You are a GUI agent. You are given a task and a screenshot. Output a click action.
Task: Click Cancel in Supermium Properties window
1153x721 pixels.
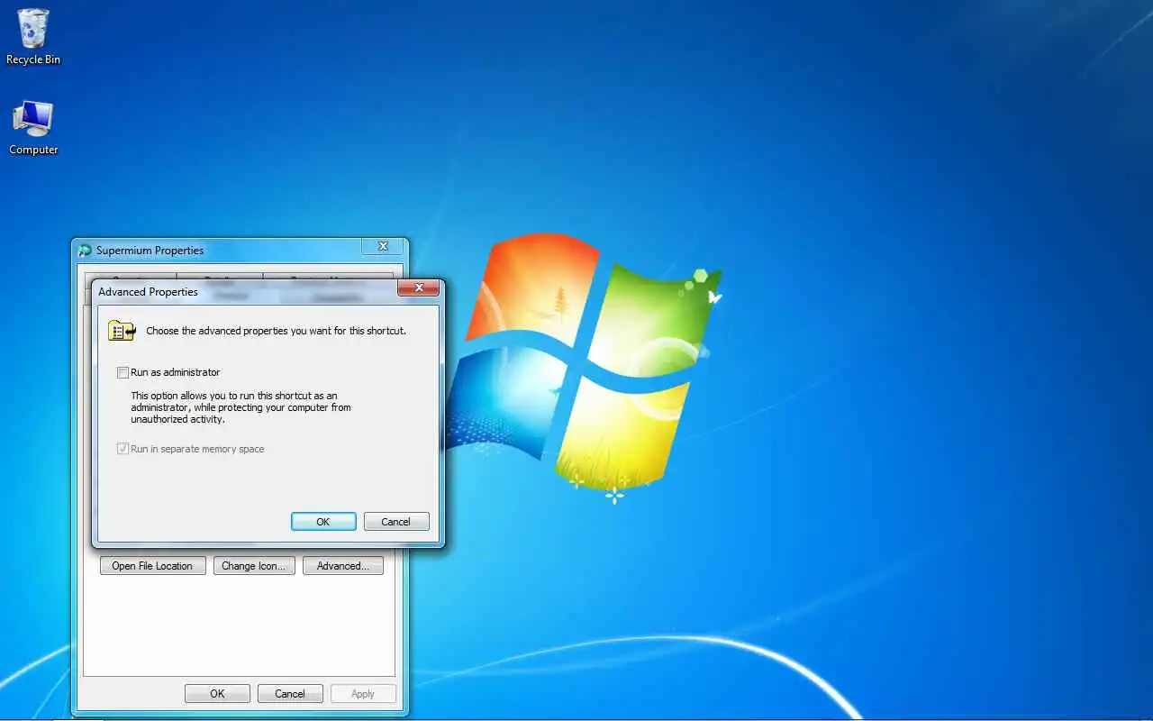[290, 694]
